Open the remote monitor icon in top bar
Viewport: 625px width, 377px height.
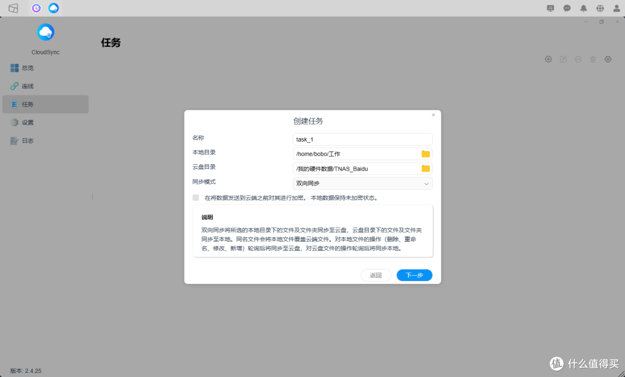550,8
